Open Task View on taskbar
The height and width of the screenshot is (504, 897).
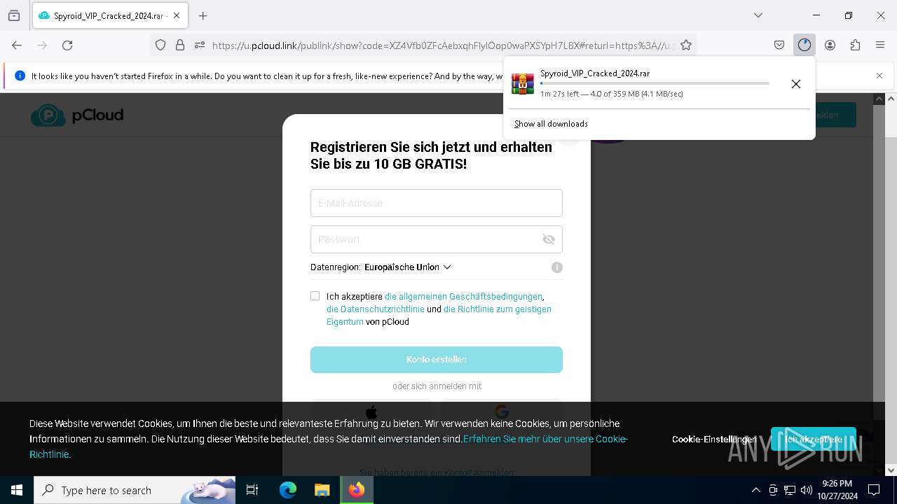coord(252,490)
